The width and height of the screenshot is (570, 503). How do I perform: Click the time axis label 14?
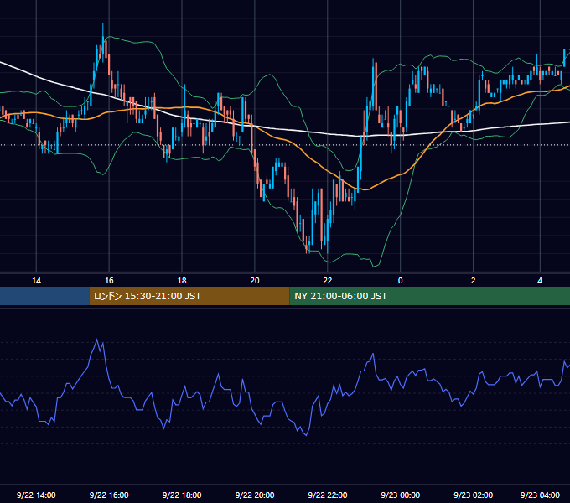click(36, 281)
